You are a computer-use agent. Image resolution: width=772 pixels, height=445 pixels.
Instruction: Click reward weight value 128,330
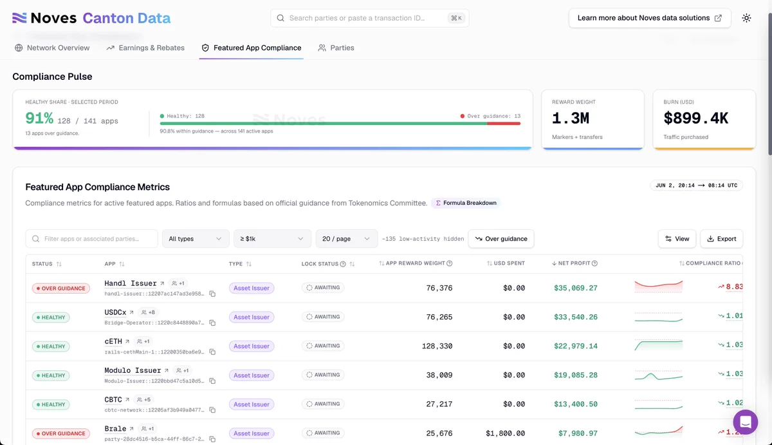(x=437, y=346)
